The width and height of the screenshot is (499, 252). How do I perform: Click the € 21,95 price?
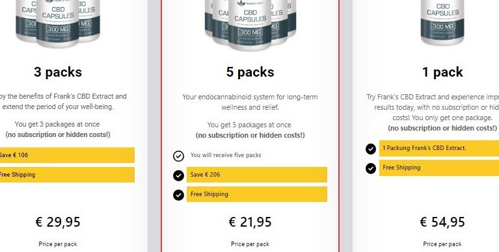point(250,222)
